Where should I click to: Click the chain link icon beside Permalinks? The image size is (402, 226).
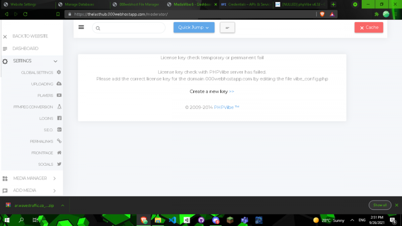tap(59, 141)
